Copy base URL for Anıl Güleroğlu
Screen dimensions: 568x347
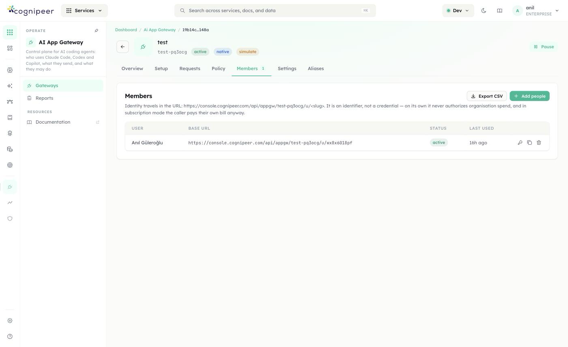(x=529, y=143)
